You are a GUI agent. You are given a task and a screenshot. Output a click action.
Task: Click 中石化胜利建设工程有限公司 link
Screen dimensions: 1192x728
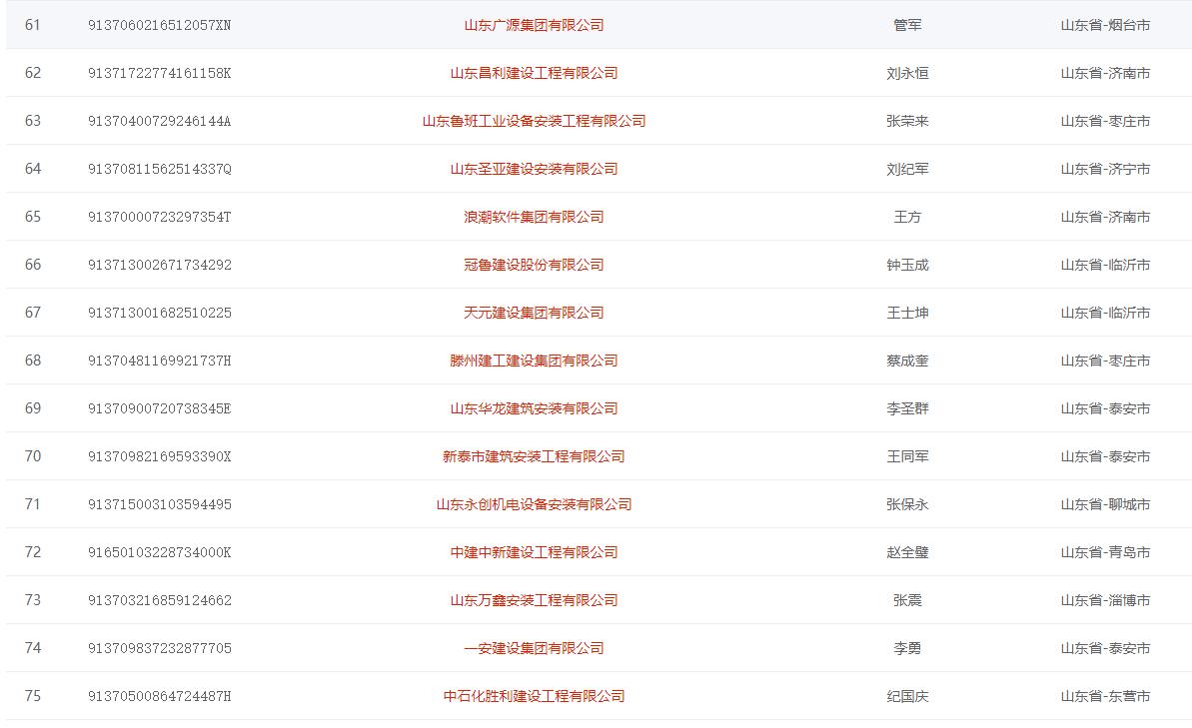point(534,696)
